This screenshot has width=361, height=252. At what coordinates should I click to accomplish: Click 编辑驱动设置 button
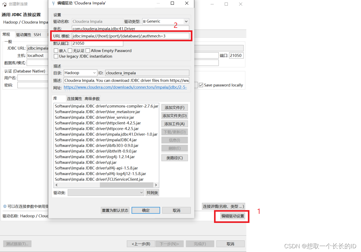233,216
